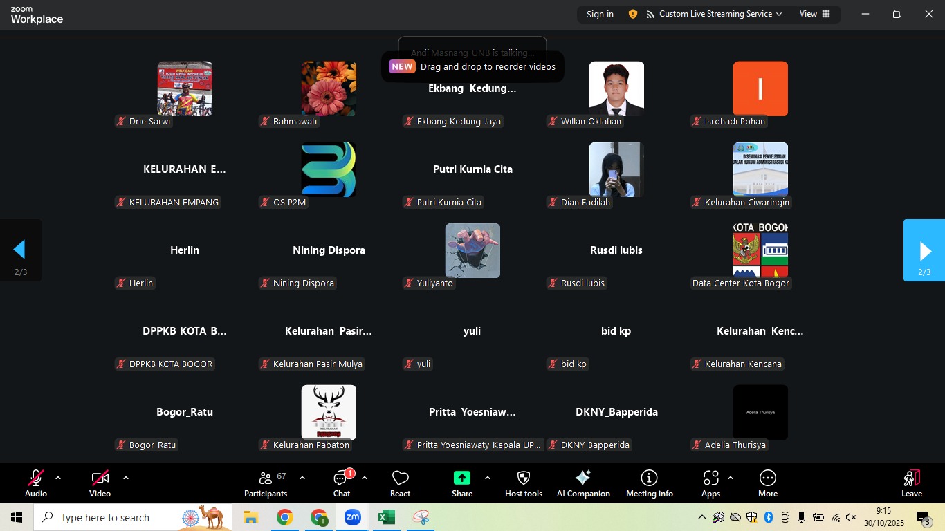Screen dimensions: 945x531
Task: Open the More options menu
Action: click(x=767, y=483)
